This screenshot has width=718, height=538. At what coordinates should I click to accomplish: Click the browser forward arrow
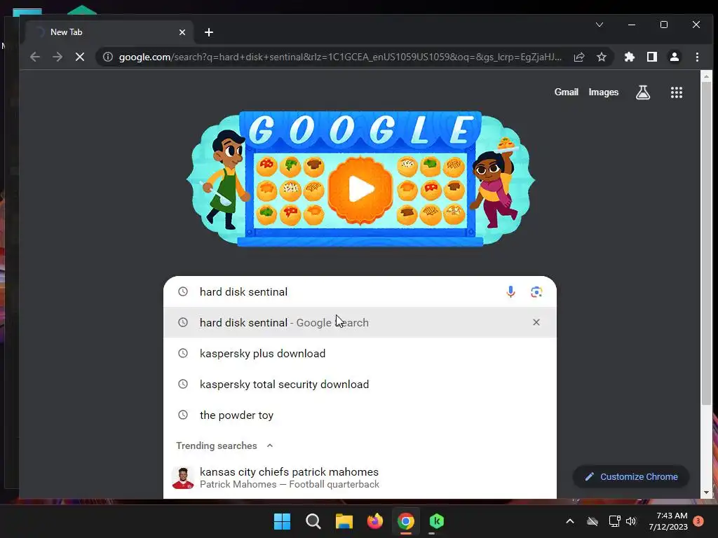(x=57, y=57)
